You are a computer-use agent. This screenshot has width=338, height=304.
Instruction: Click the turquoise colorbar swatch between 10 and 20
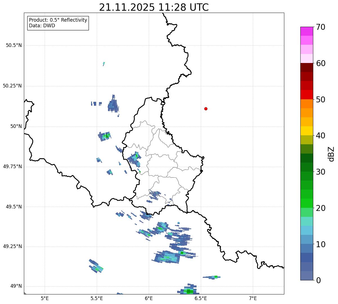point(307,221)
